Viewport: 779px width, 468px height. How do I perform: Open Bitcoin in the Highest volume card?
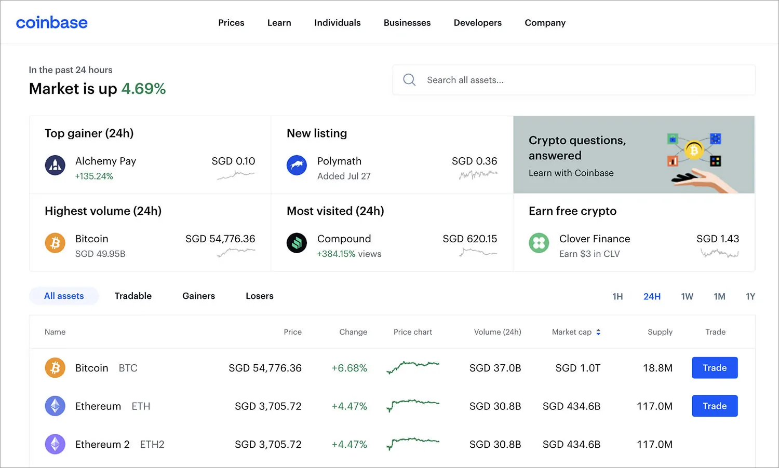click(150, 232)
